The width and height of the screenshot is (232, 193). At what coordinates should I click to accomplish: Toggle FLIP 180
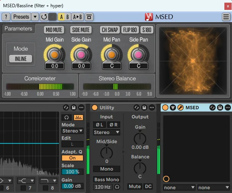point(130,30)
